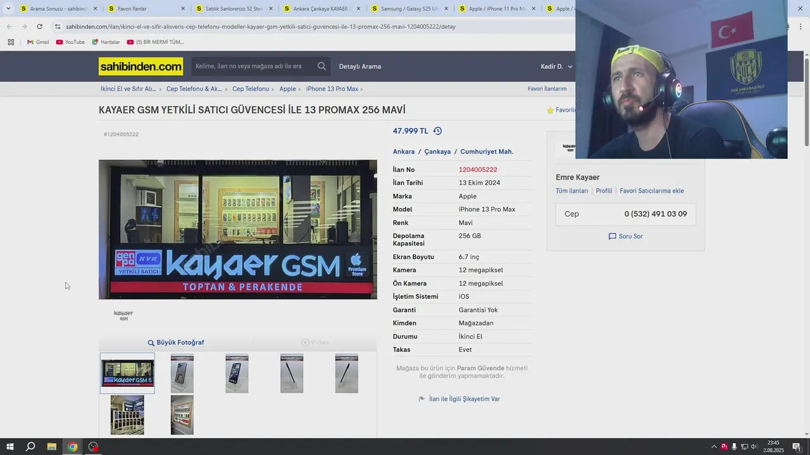Click the red listing number 1204005222
Viewport: 810px width, 455px height.
point(478,169)
